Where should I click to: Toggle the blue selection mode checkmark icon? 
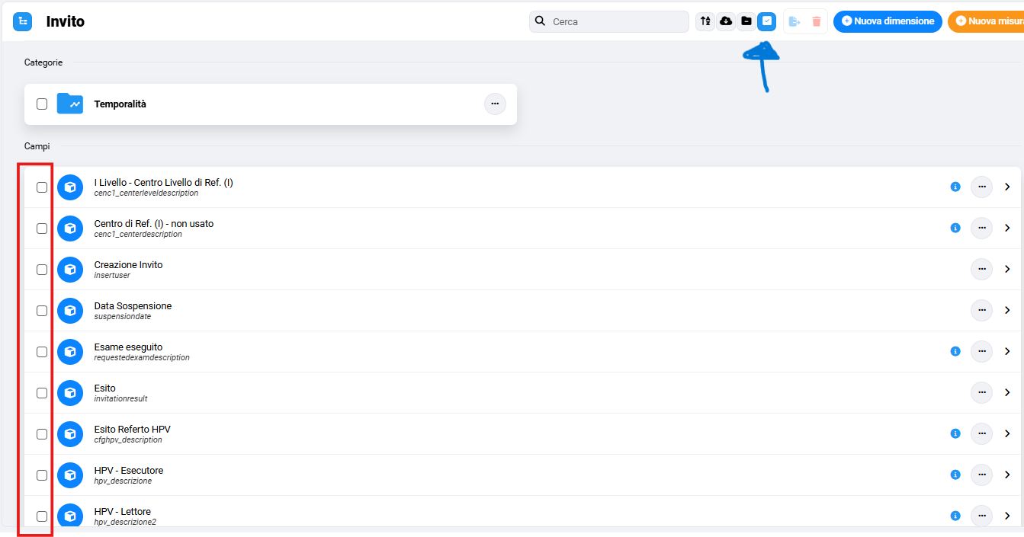pos(766,21)
